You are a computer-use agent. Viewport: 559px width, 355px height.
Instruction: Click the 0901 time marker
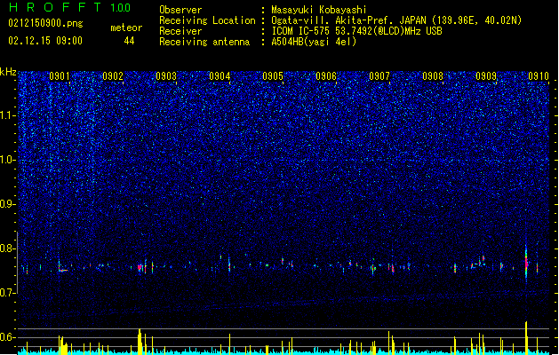pos(60,76)
